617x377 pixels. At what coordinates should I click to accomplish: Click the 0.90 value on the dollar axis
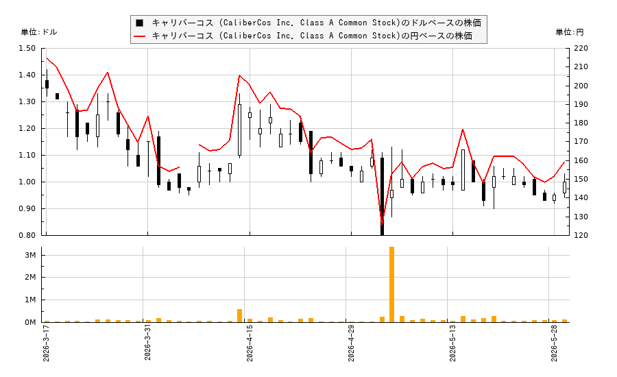(x=27, y=208)
